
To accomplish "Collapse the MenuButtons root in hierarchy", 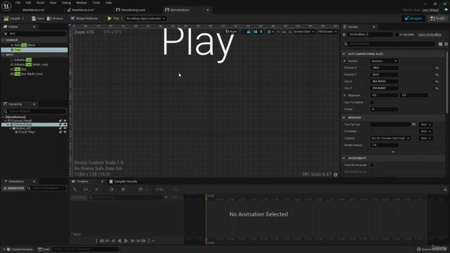I will [x=3, y=117].
